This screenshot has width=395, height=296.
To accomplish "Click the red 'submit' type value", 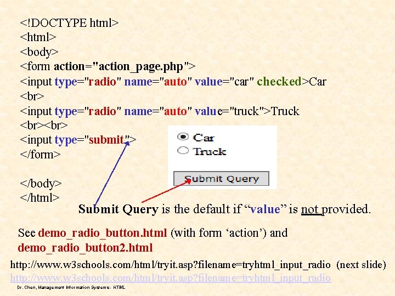I will pos(106,139).
